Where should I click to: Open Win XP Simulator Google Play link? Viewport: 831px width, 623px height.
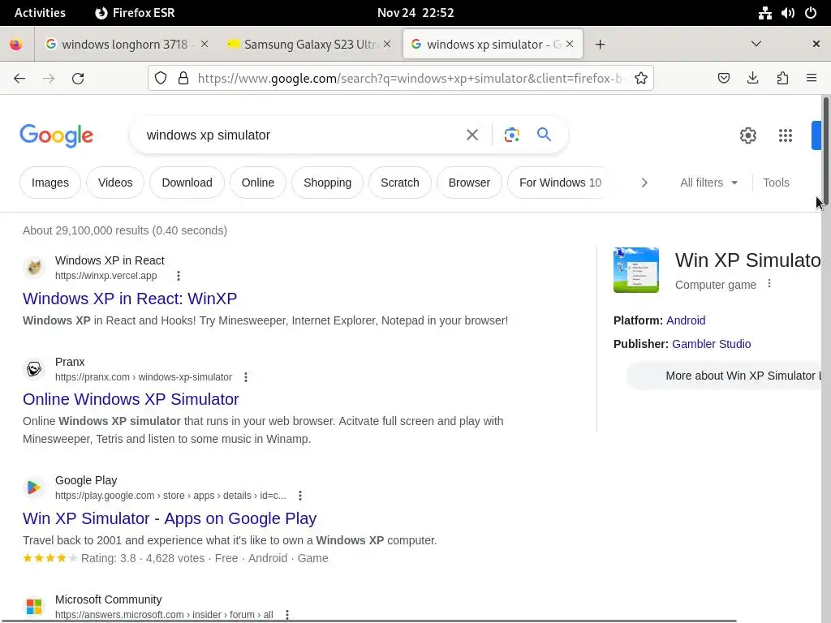[x=170, y=518]
